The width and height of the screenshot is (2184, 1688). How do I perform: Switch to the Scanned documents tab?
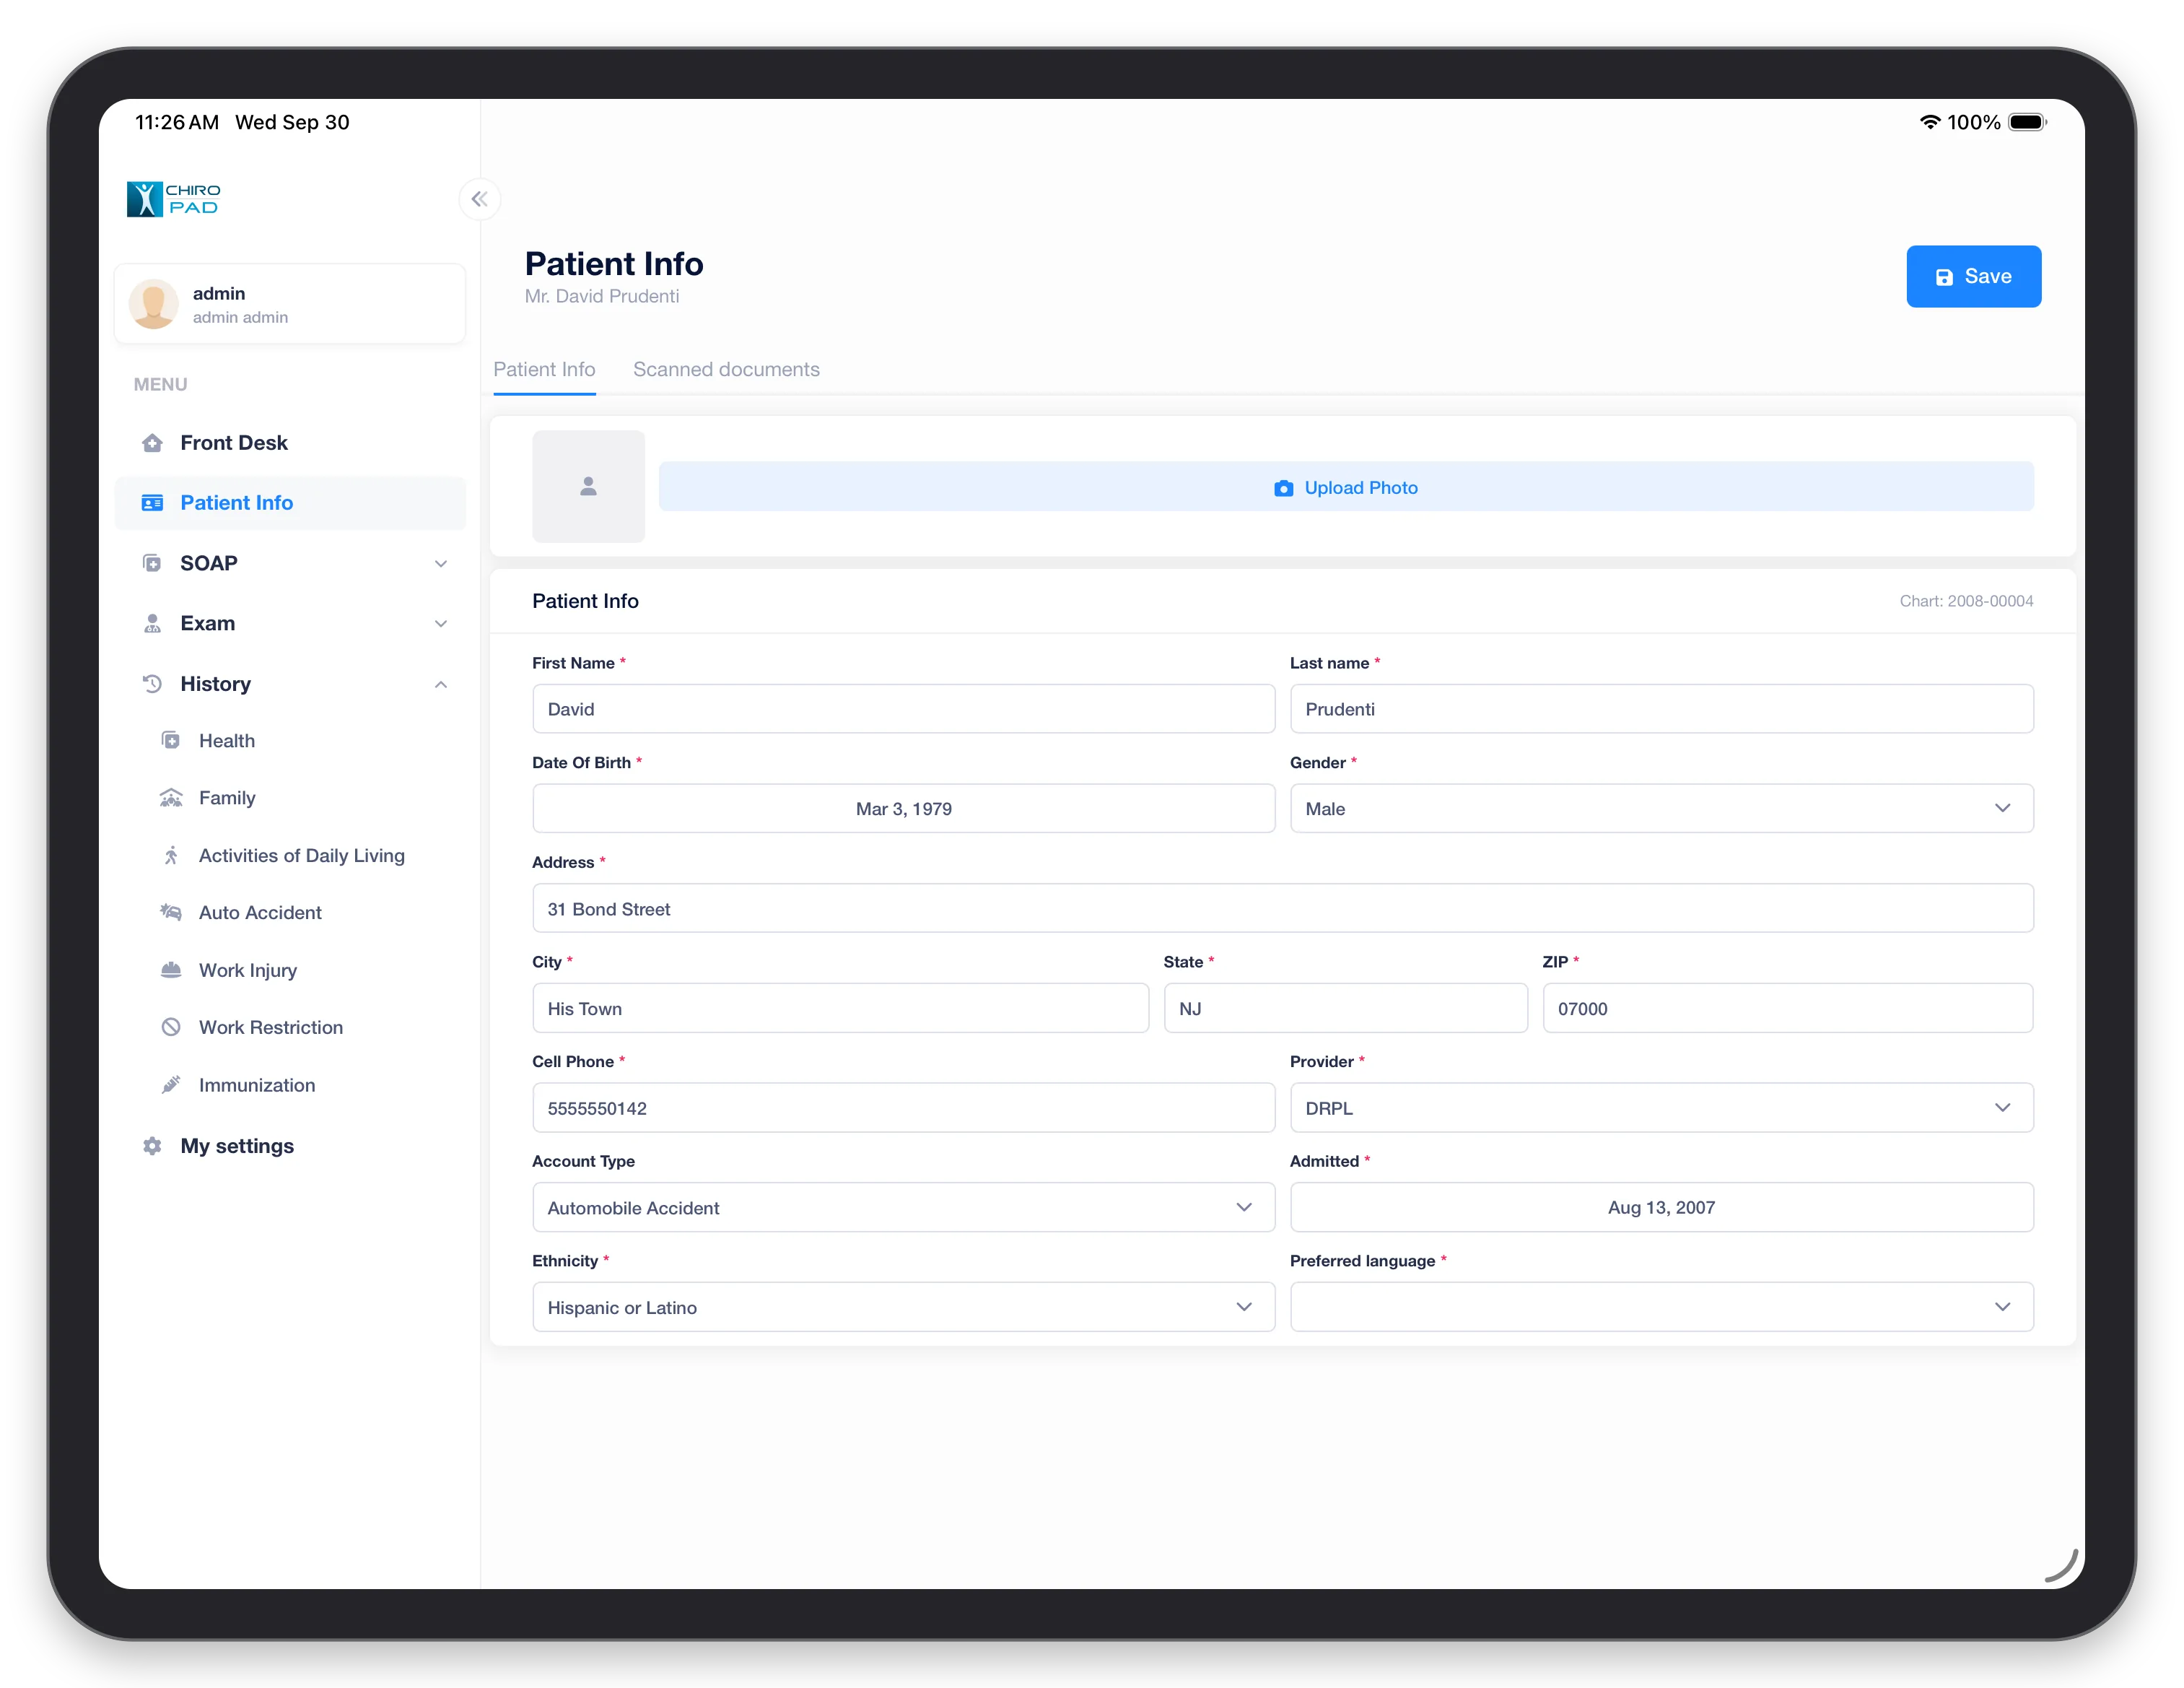(726, 370)
